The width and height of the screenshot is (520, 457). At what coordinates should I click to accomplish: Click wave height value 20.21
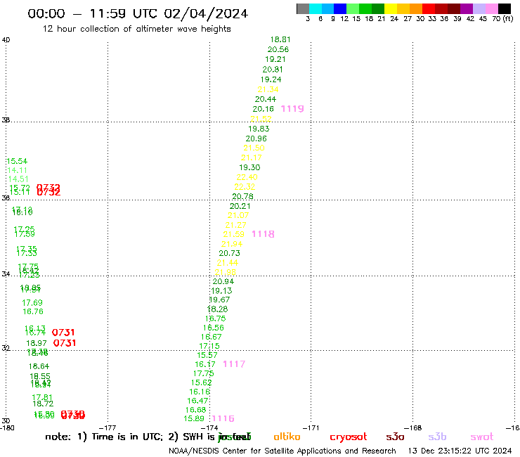click(x=240, y=206)
